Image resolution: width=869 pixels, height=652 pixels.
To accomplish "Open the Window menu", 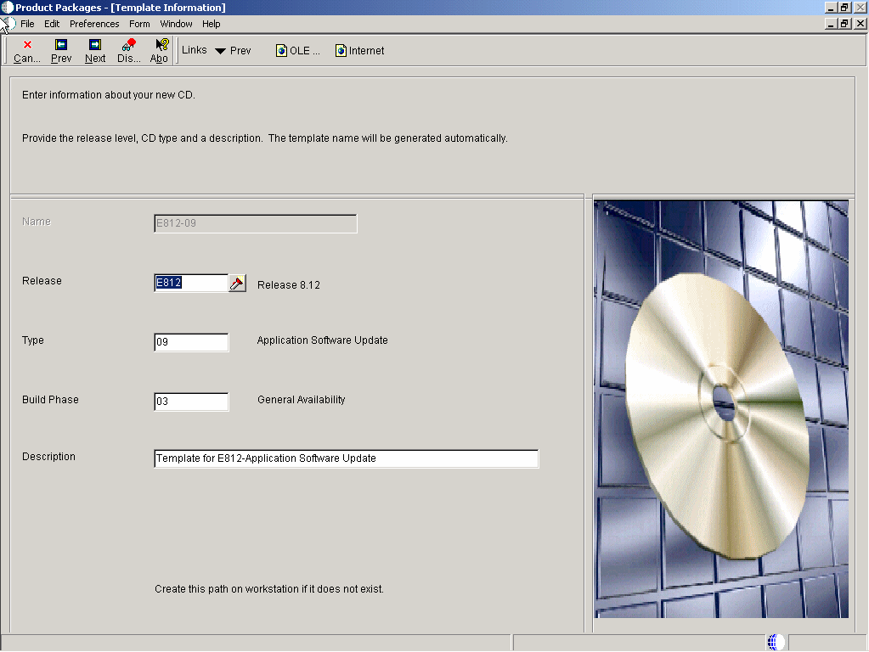I will tap(176, 24).
